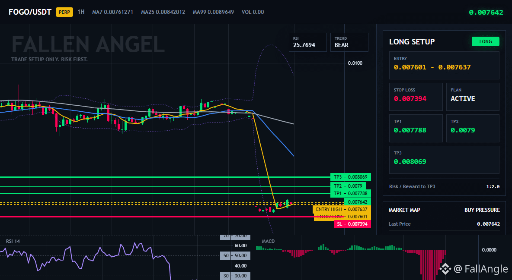Click the RSI 50 level marker

pyautogui.click(x=235, y=255)
